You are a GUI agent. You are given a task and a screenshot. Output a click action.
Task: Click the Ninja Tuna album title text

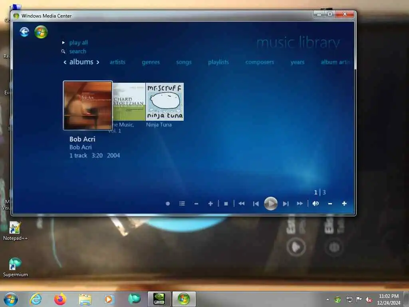tap(159, 125)
